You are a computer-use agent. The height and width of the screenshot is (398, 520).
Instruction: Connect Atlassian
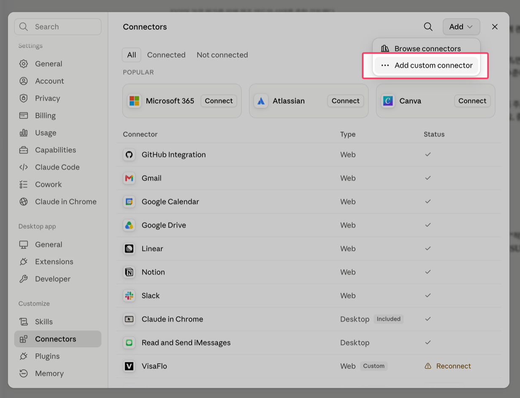coord(345,101)
